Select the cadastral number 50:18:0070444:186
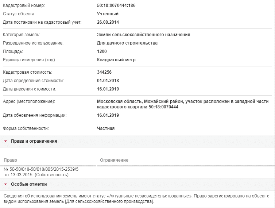275x208 pixels. (x=116, y=5)
